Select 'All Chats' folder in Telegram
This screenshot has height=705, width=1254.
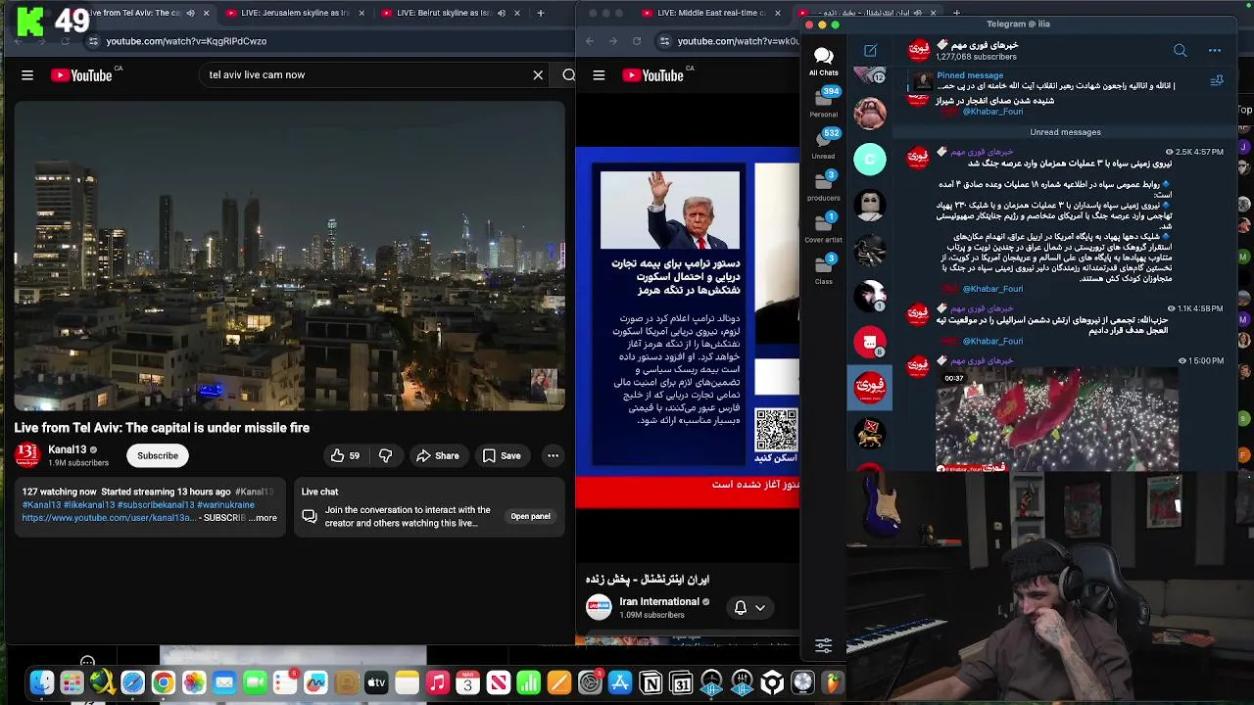click(x=823, y=61)
